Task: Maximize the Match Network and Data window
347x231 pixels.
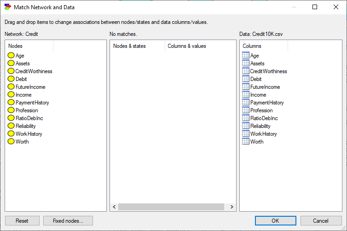Action: tap(315, 7)
